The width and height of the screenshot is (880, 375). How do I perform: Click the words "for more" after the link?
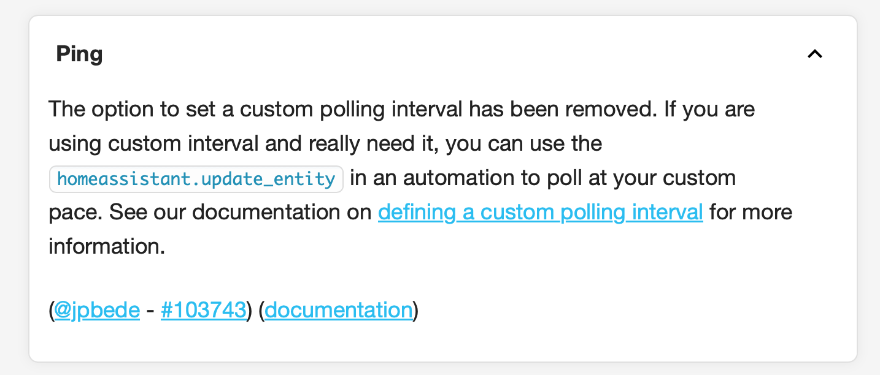(751, 213)
